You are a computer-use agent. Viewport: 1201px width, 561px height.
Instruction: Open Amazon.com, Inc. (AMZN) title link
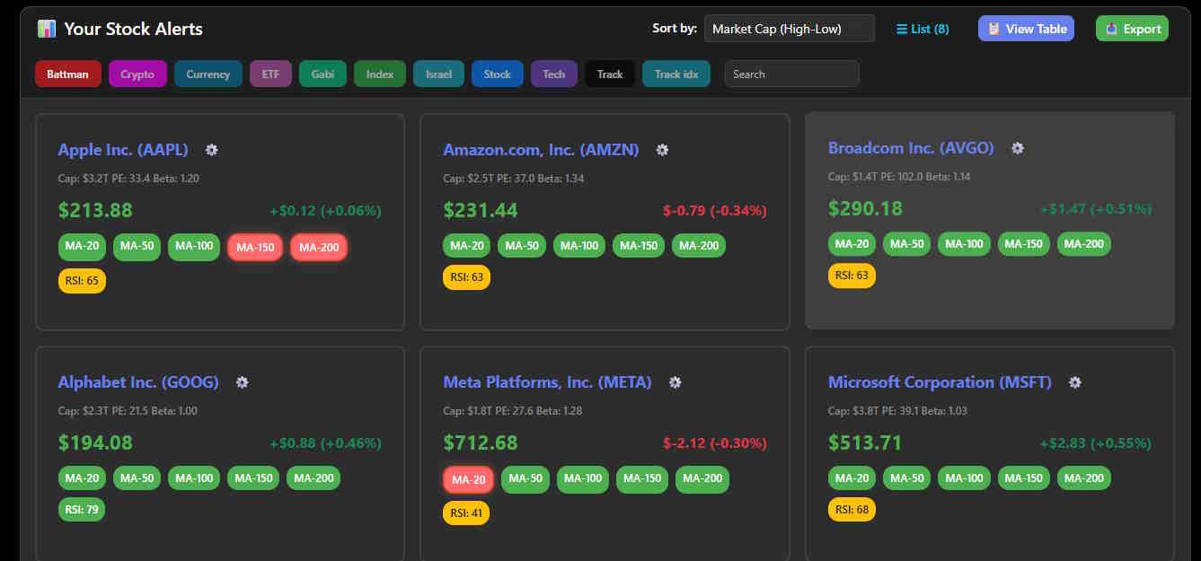click(541, 150)
